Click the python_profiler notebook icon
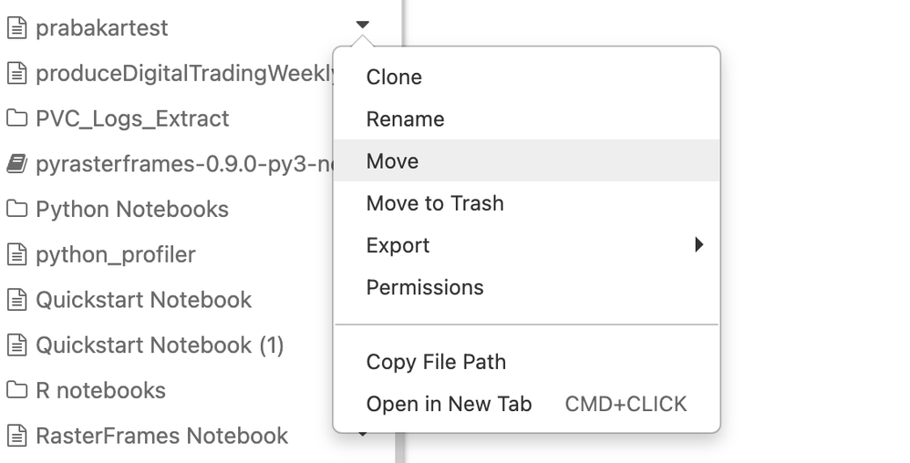Screen dimensions: 910x463 (16, 254)
